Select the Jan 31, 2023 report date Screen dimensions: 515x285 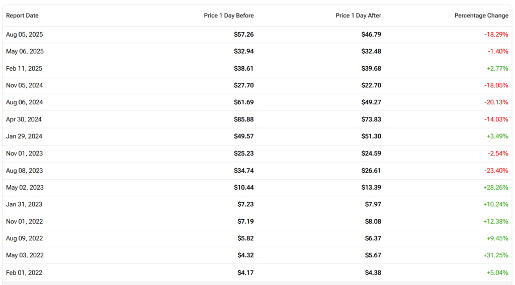tap(24, 204)
